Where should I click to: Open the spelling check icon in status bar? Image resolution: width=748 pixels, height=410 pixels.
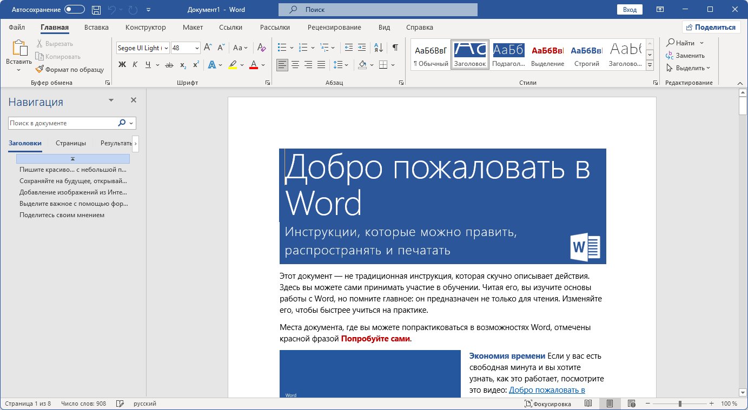click(120, 404)
